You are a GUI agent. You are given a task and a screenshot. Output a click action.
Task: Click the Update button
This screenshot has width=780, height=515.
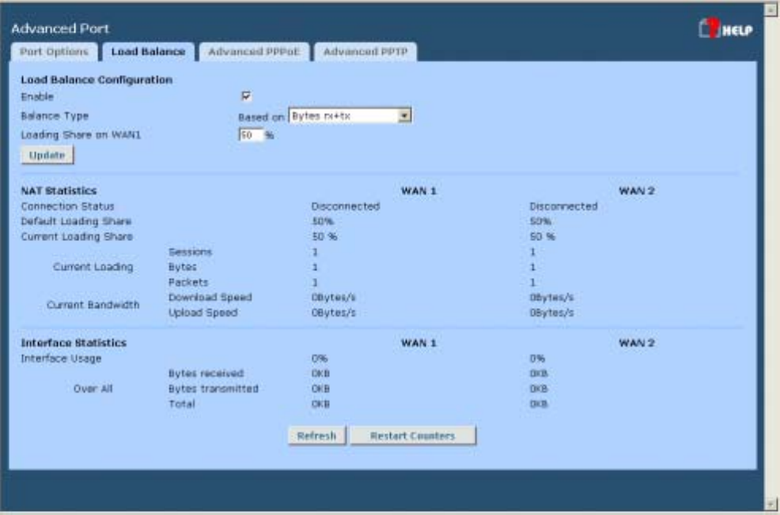click(x=47, y=155)
